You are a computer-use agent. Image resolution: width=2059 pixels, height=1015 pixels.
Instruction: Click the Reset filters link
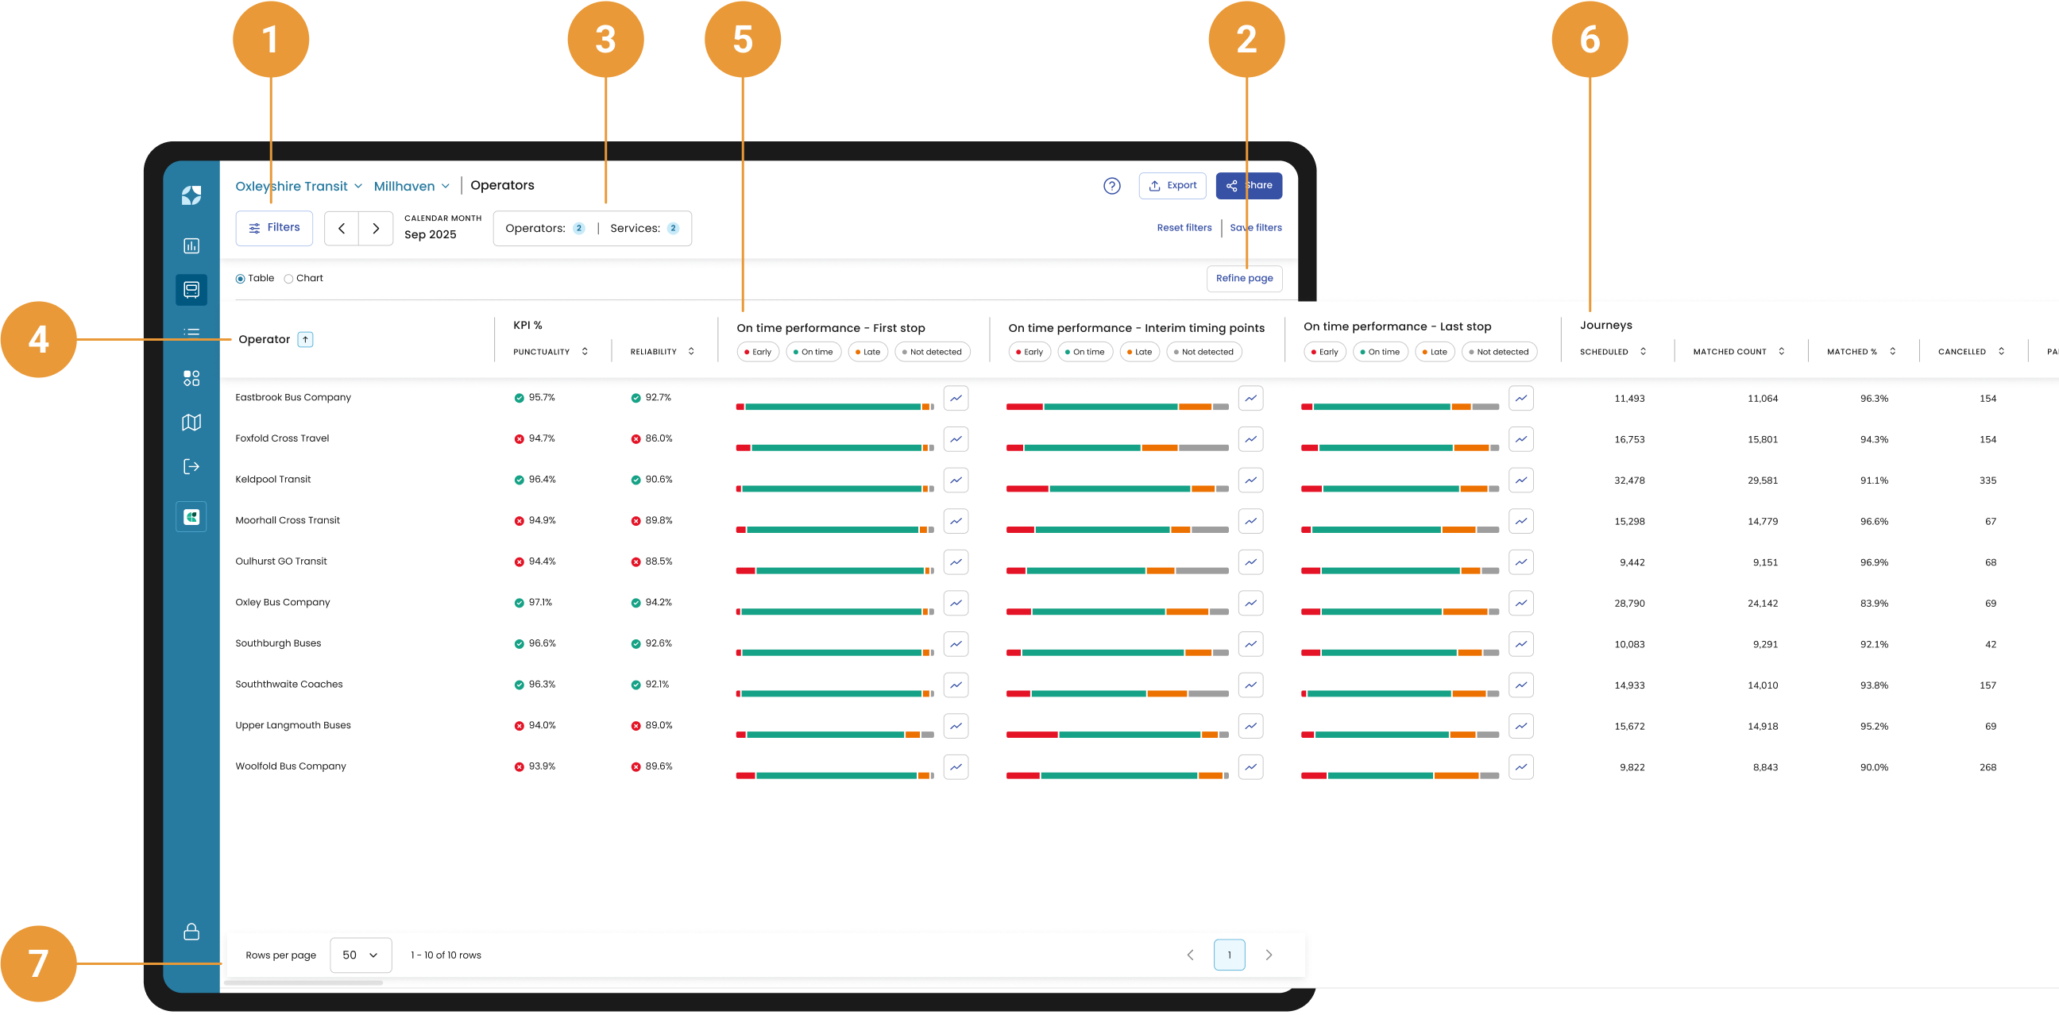(x=1184, y=228)
